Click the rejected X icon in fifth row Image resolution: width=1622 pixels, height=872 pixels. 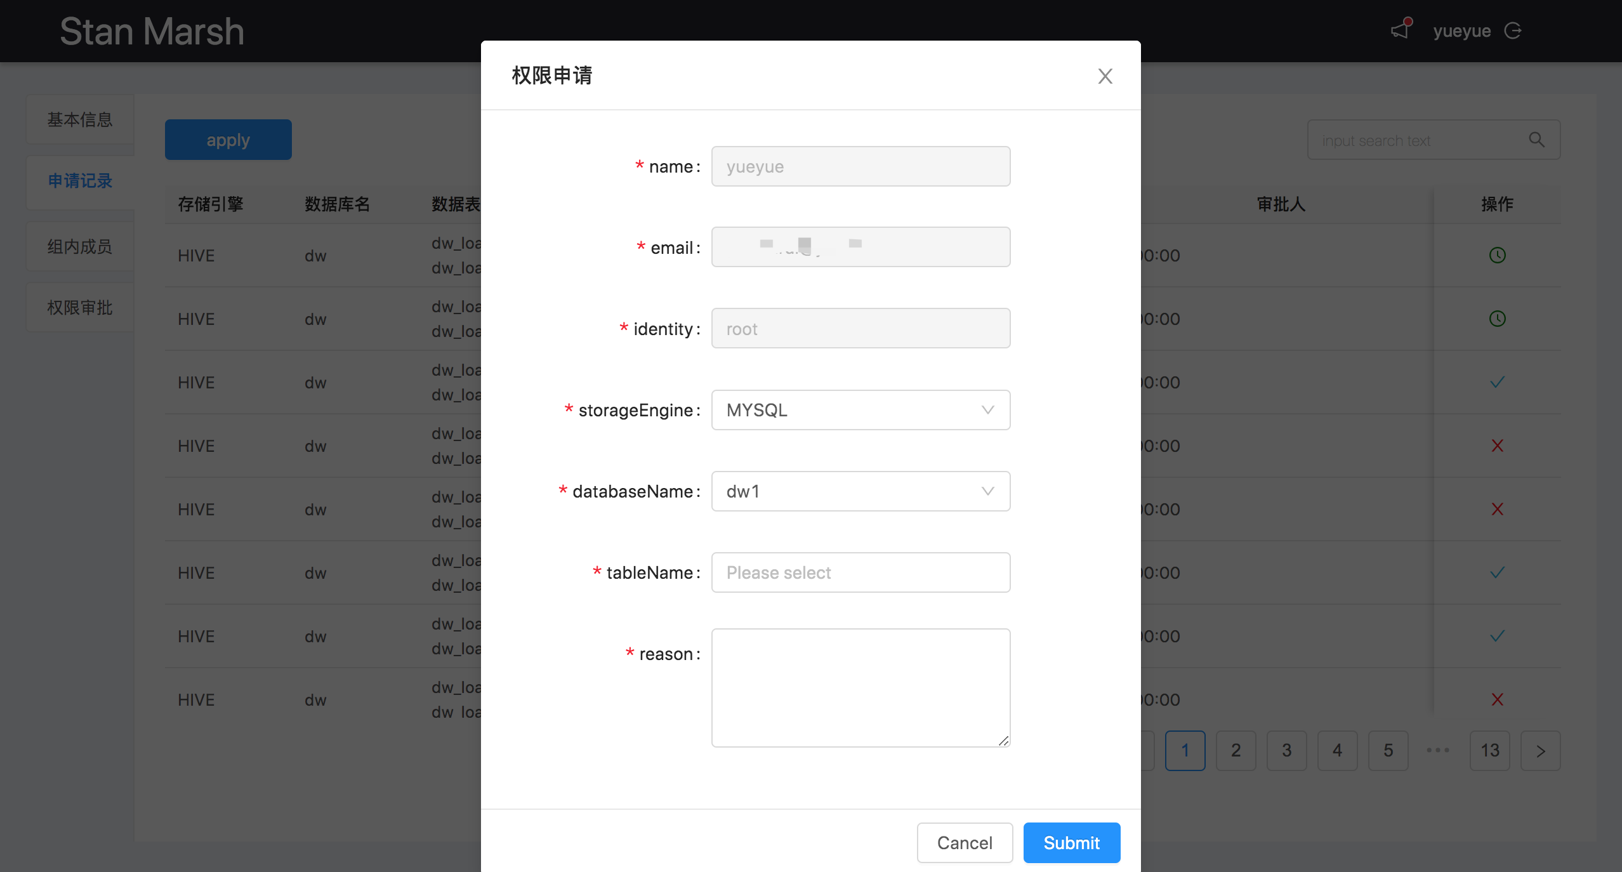pyautogui.click(x=1497, y=509)
